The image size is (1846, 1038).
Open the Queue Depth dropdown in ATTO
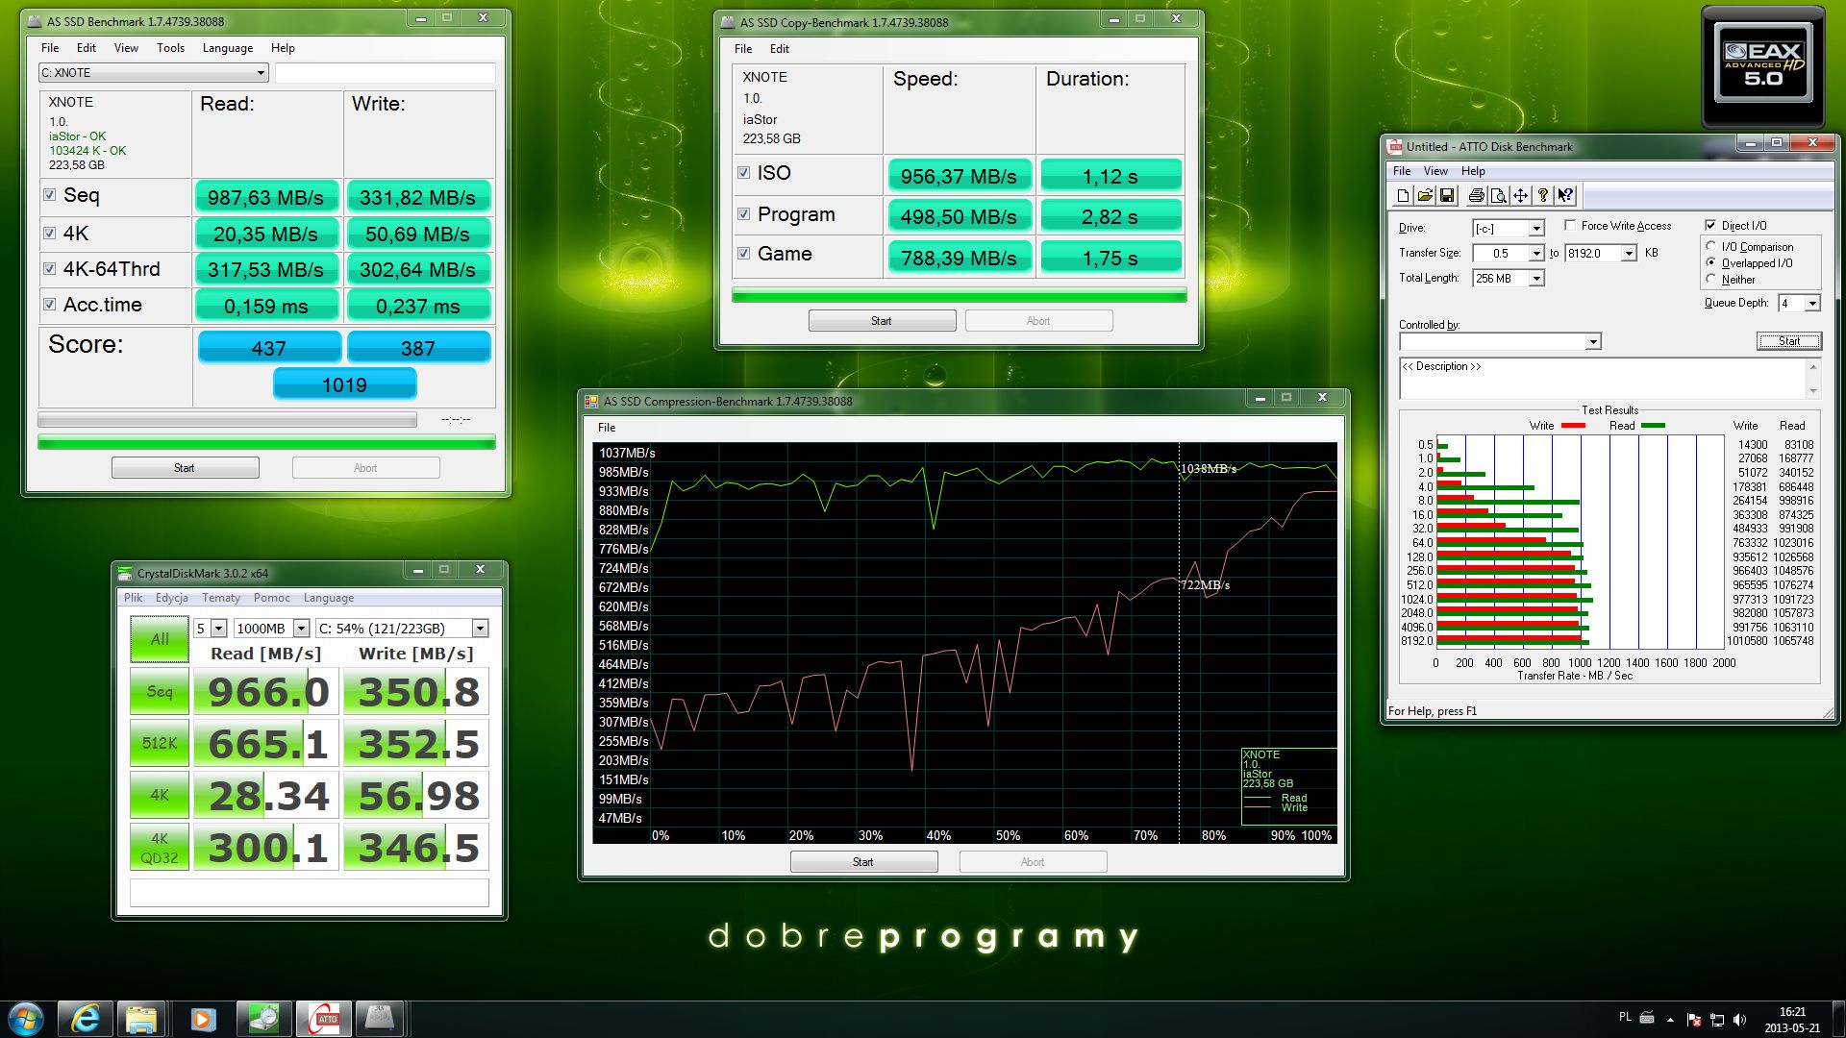[1799, 304]
